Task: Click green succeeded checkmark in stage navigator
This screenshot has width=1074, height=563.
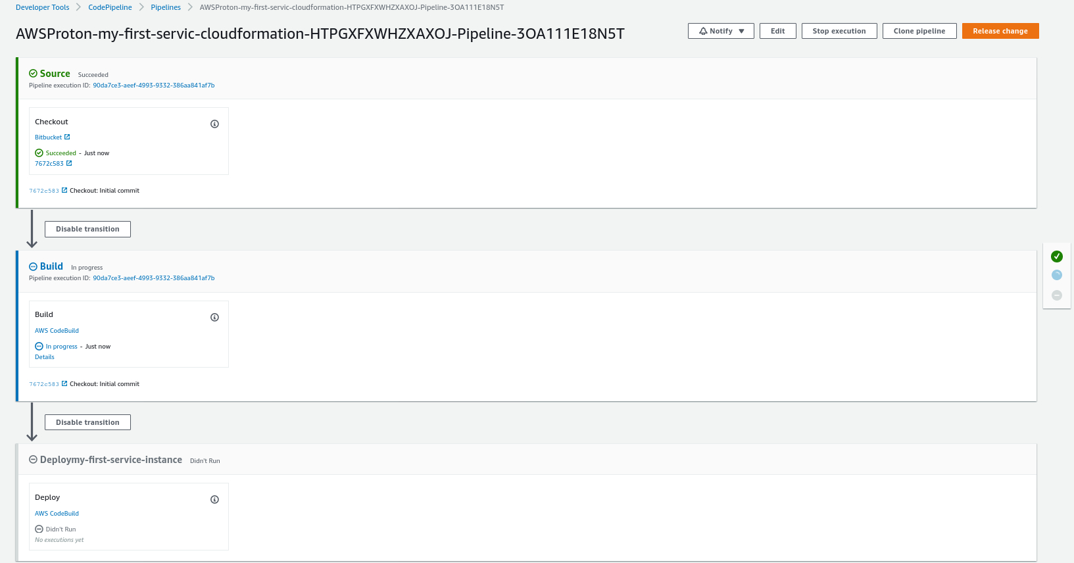Action: (1057, 257)
